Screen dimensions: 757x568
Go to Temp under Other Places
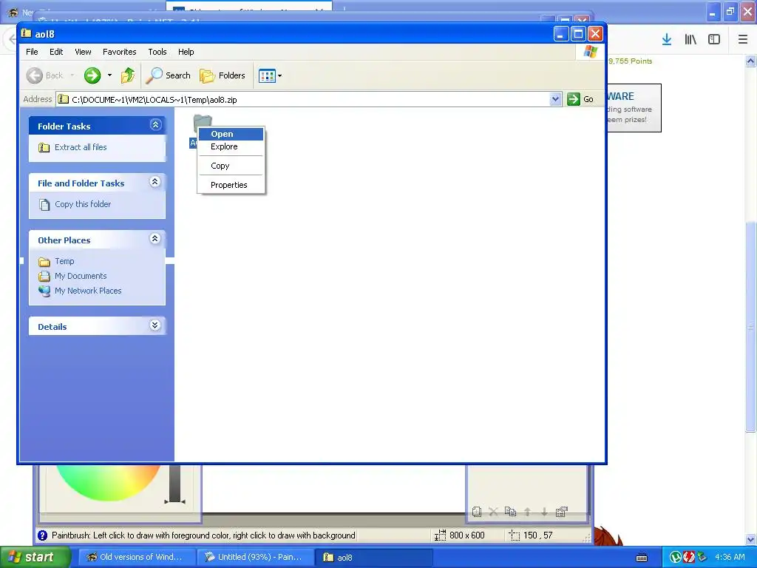tap(64, 261)
